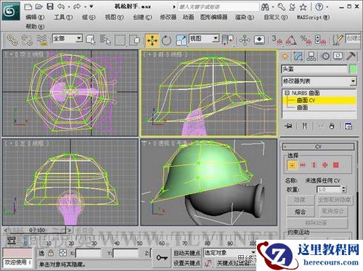Click the green object color swatch
This screenshot has width=363, height=271.
353,70
